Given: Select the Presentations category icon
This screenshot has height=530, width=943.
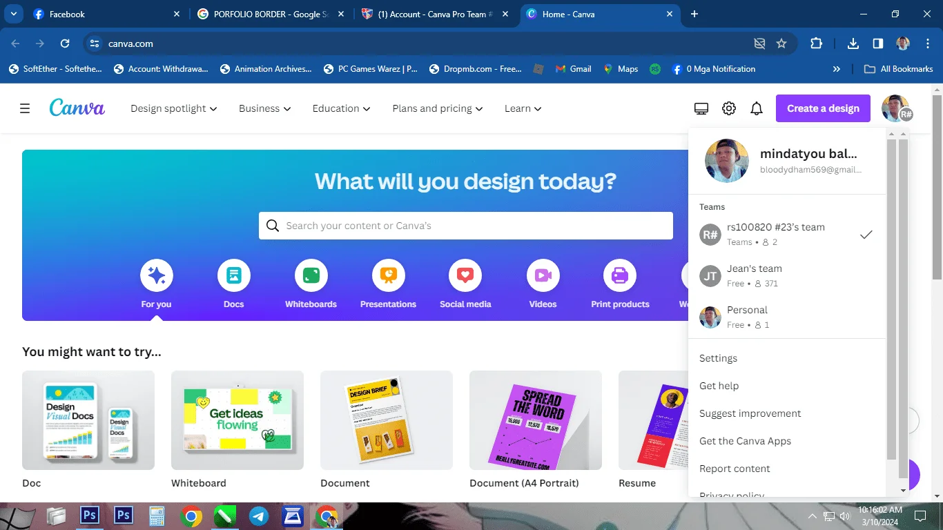Looking at the screenshot, I should point(389,276).
